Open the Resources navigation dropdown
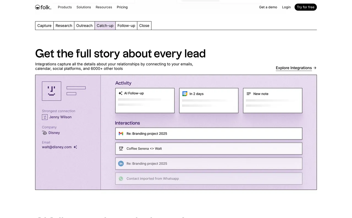The width and height of the screenshot is (352, 218). (x=104, y=7)
